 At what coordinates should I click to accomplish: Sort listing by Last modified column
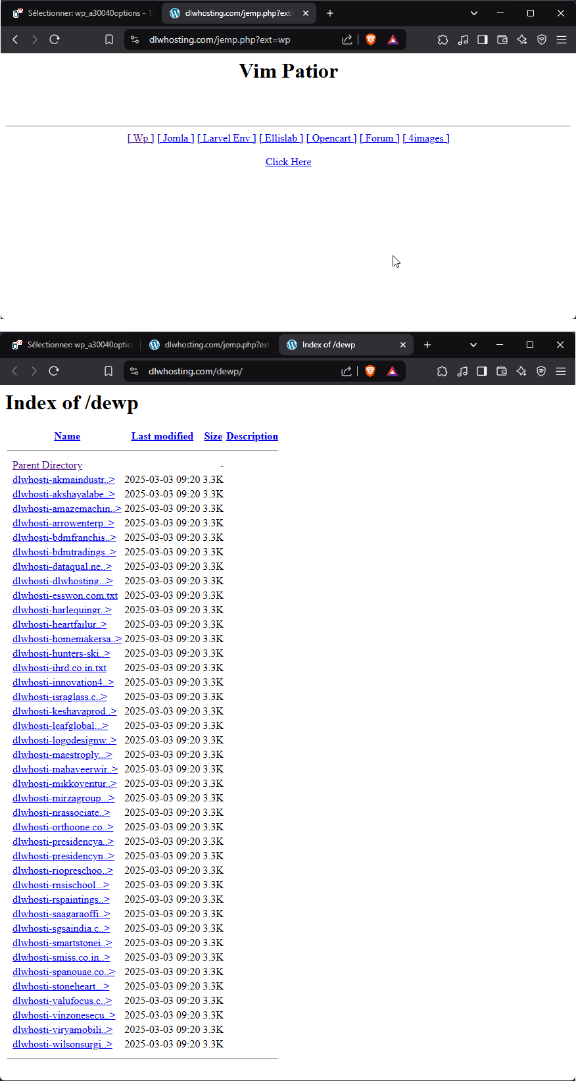[162, 436]
